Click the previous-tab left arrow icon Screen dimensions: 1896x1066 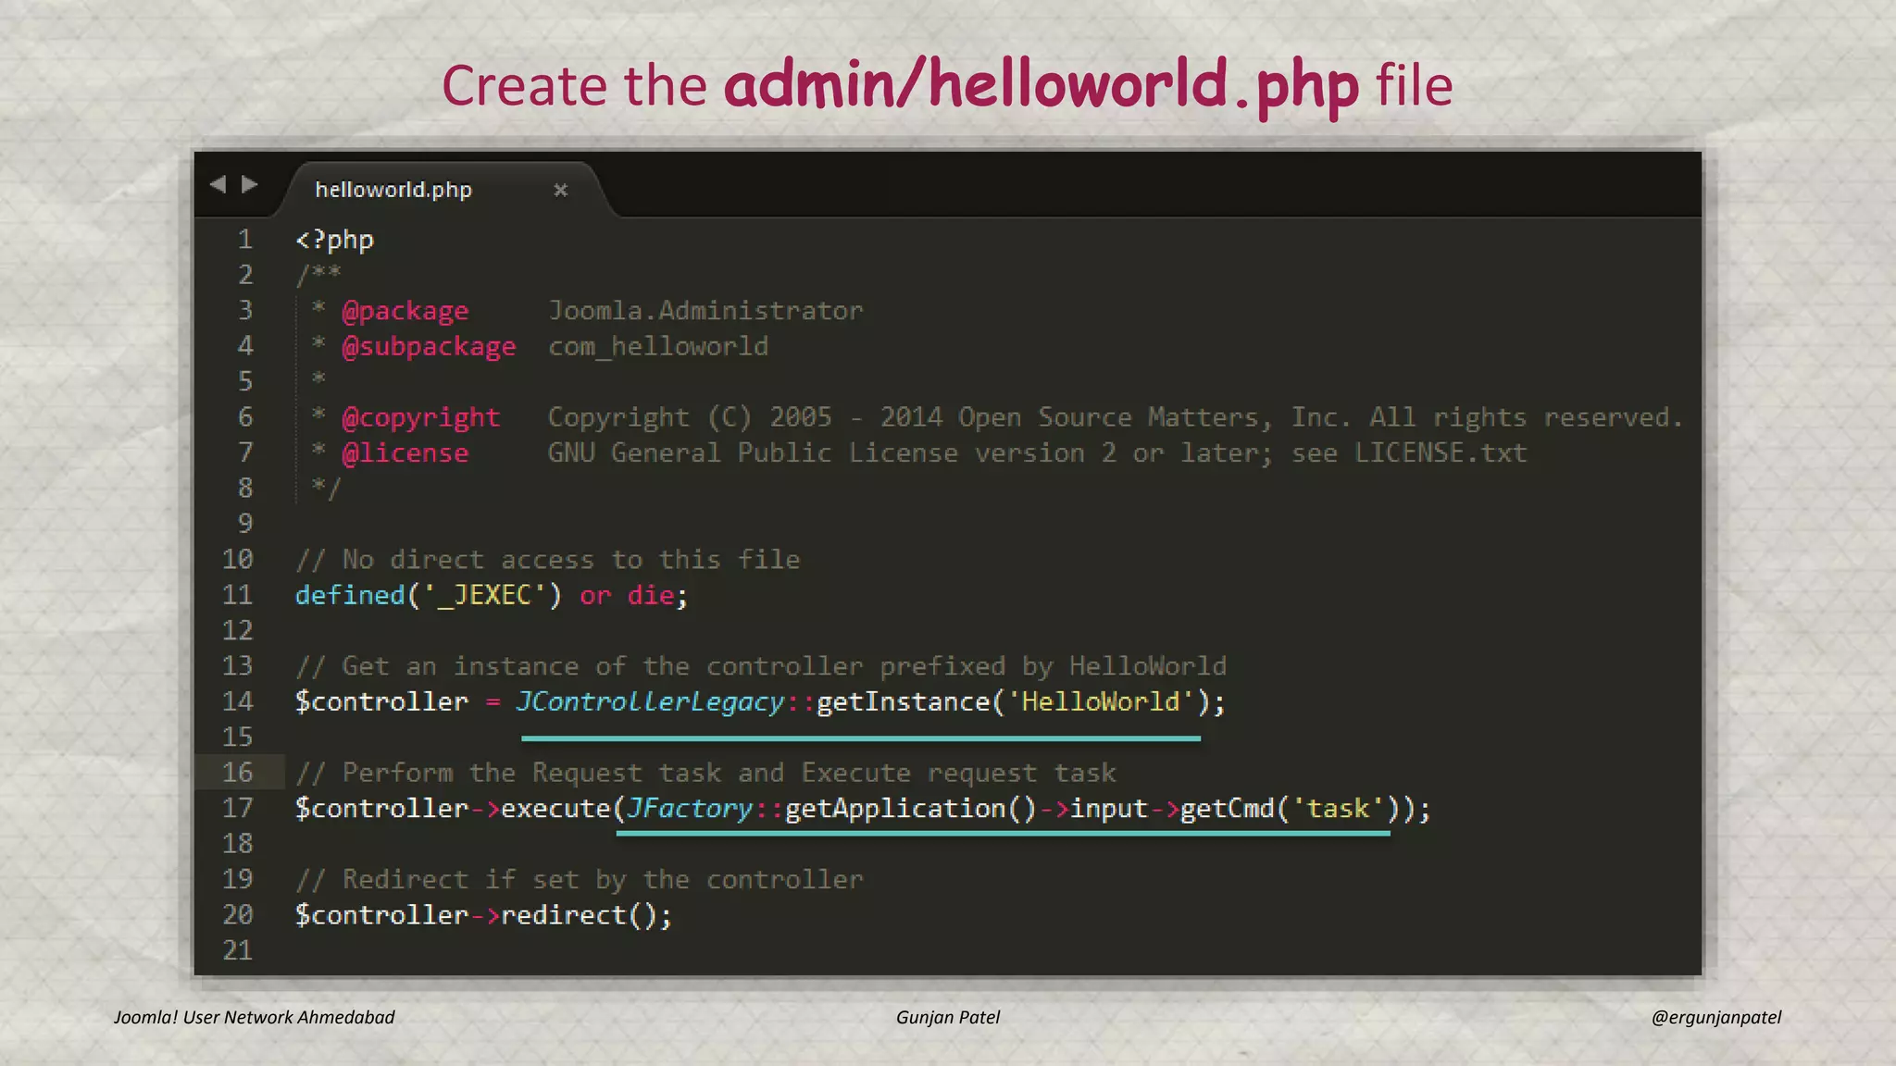pyautogui.click(x=218, y=184)
